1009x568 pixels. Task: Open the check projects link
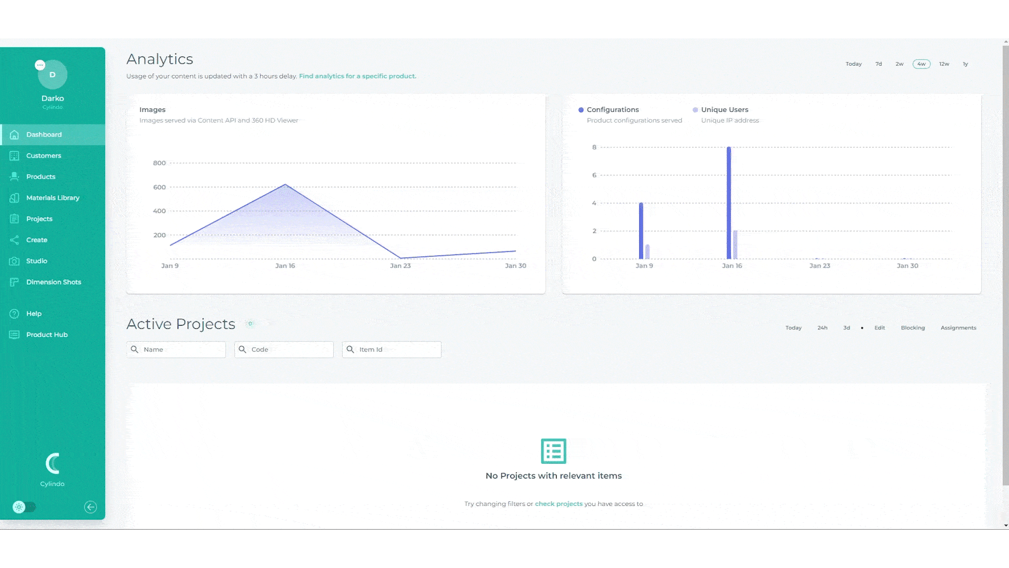(x=559, y=504)
